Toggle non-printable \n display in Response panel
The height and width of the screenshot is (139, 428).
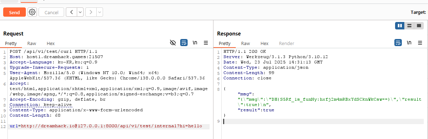pos(409,43)
